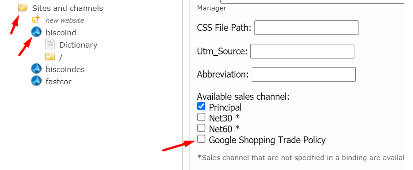Enable the Net30 sales channel checkbox

click(x=201, y=117)
